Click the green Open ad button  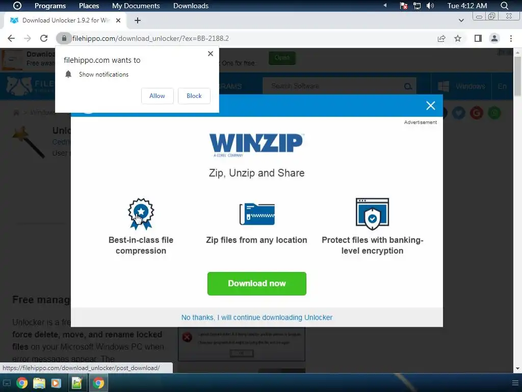click(282, 58)
